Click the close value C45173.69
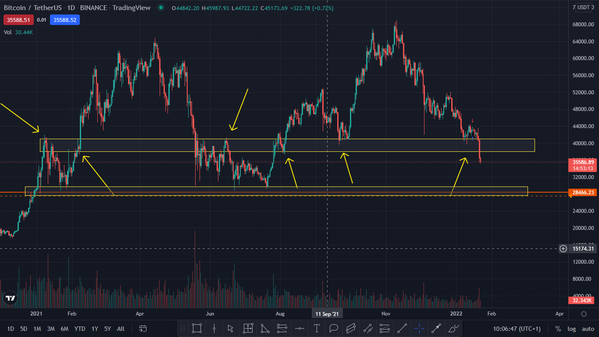599x337 pixels. [x=275, y=8]
